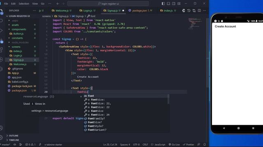Open file timeline history icon
263x147 pixels.
pos(189,11)
